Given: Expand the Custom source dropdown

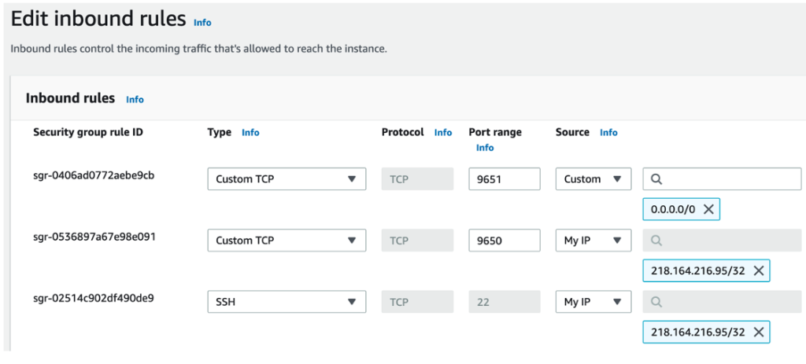Looking at the screenshot, I should click(593, 179).
